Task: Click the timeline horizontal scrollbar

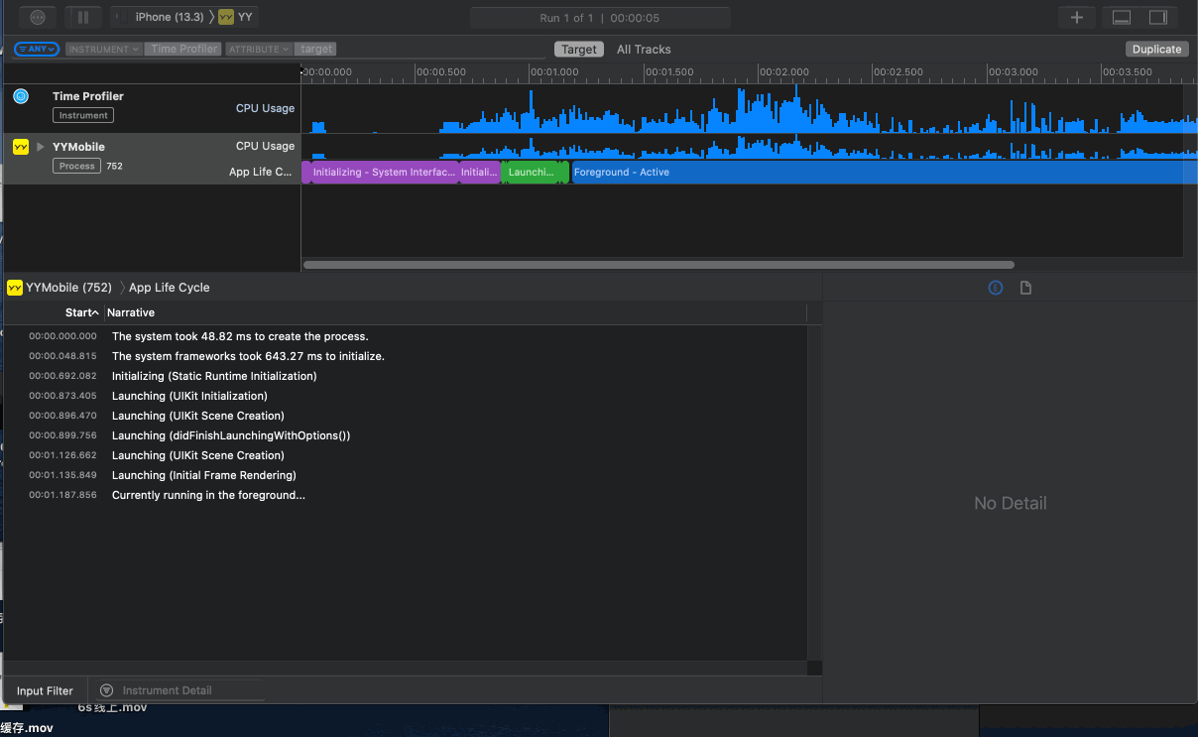Action: point(659,265)
